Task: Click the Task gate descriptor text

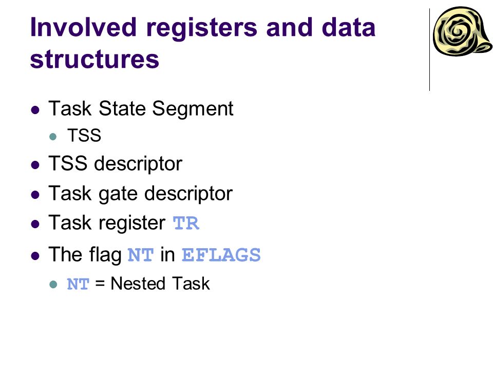Action: point(140,194)
